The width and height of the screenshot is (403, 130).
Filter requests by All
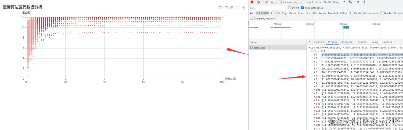click(x=251, y=13)
